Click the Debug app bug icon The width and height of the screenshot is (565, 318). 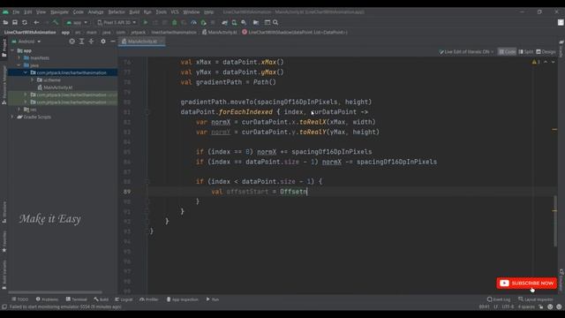pos(175,22)
